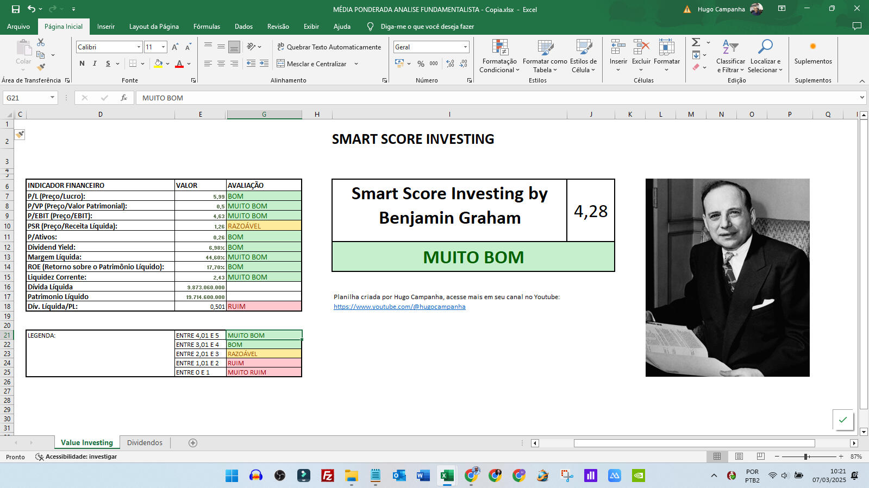Click the Suplementos add-ins icon
The width and height of the screenshot is (869, 488).
click(x=812, y=48)
